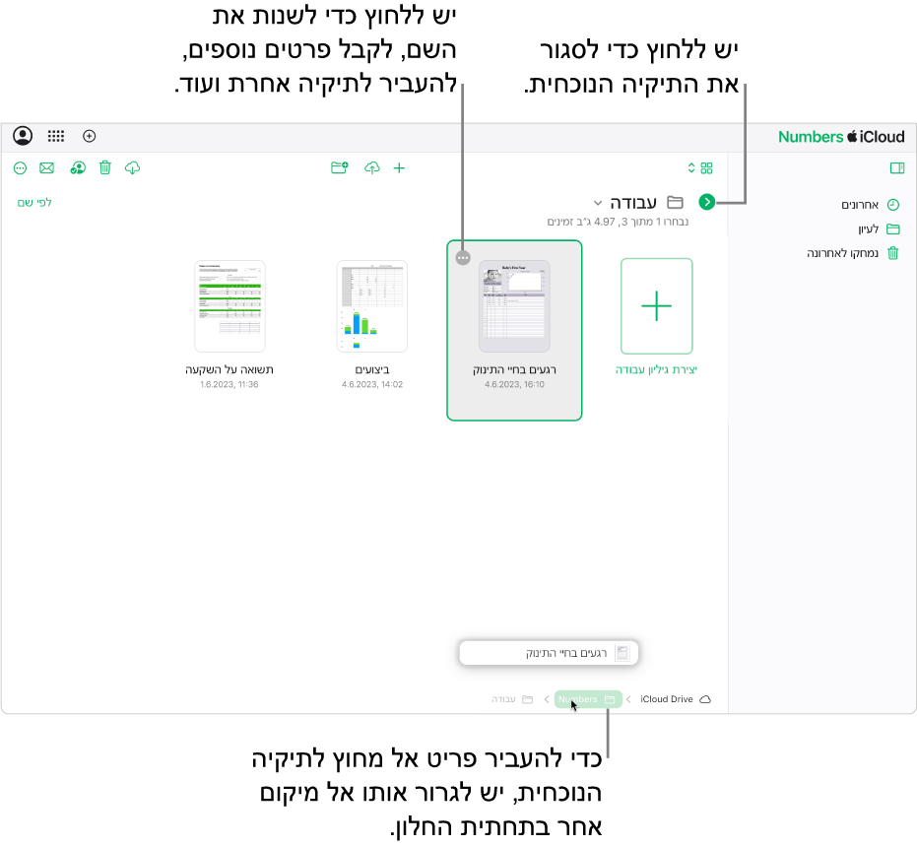Click the ביצועים file name
The width and height of the screenshot is (917, 846).
pyautogui.click(x=372, y=370)
